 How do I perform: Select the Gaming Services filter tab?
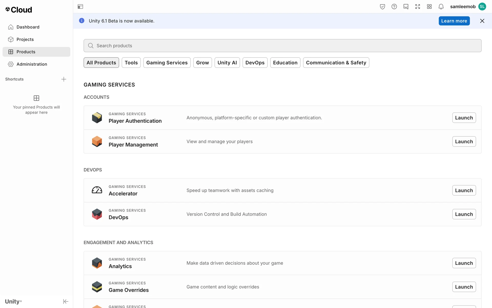click(167, 63)
